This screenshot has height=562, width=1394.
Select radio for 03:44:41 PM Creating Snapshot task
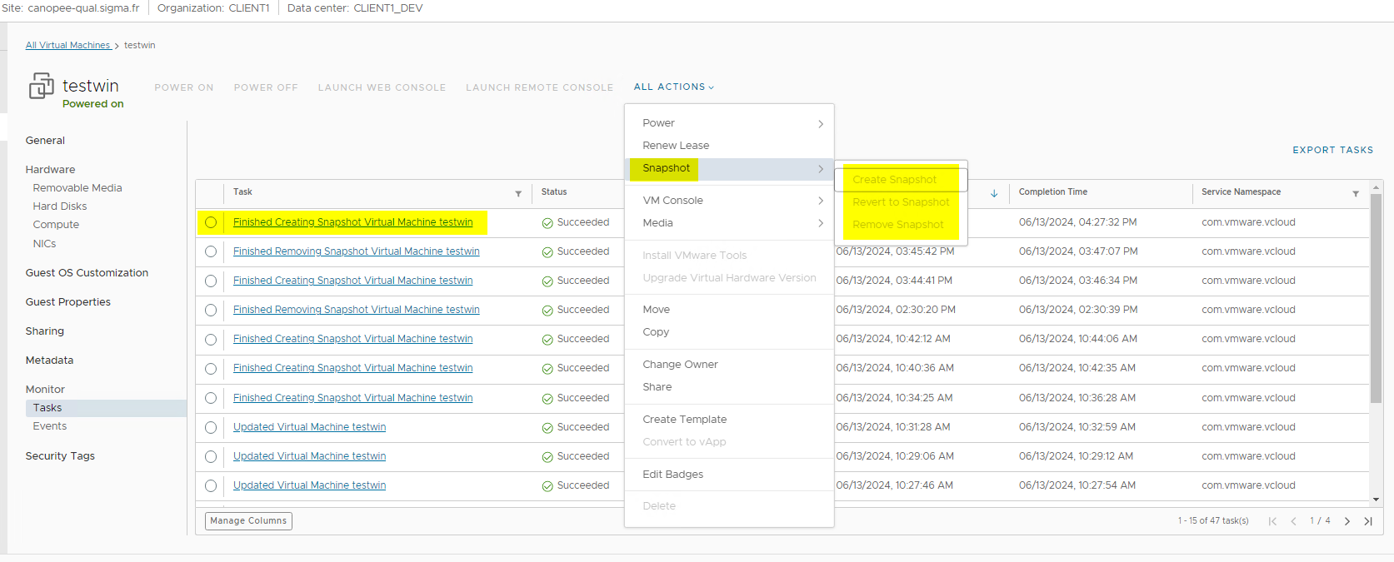tap(211, 281)
